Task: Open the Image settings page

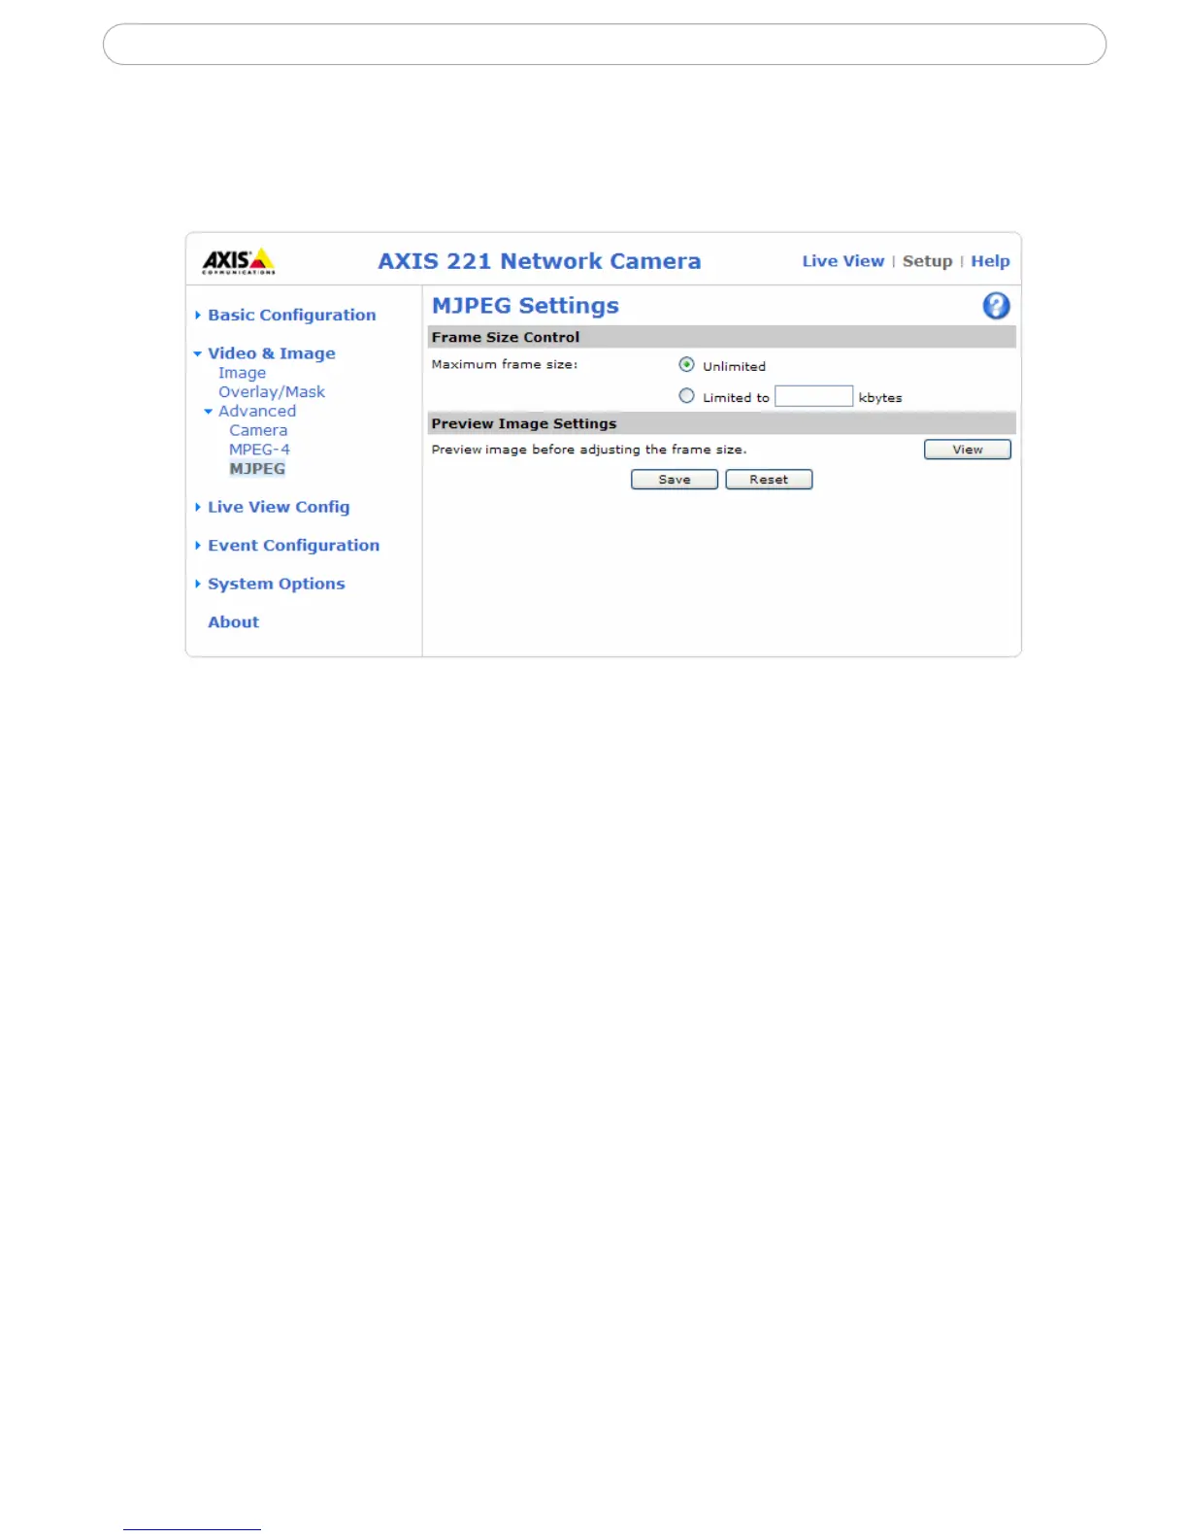Action: pos(242,373)
